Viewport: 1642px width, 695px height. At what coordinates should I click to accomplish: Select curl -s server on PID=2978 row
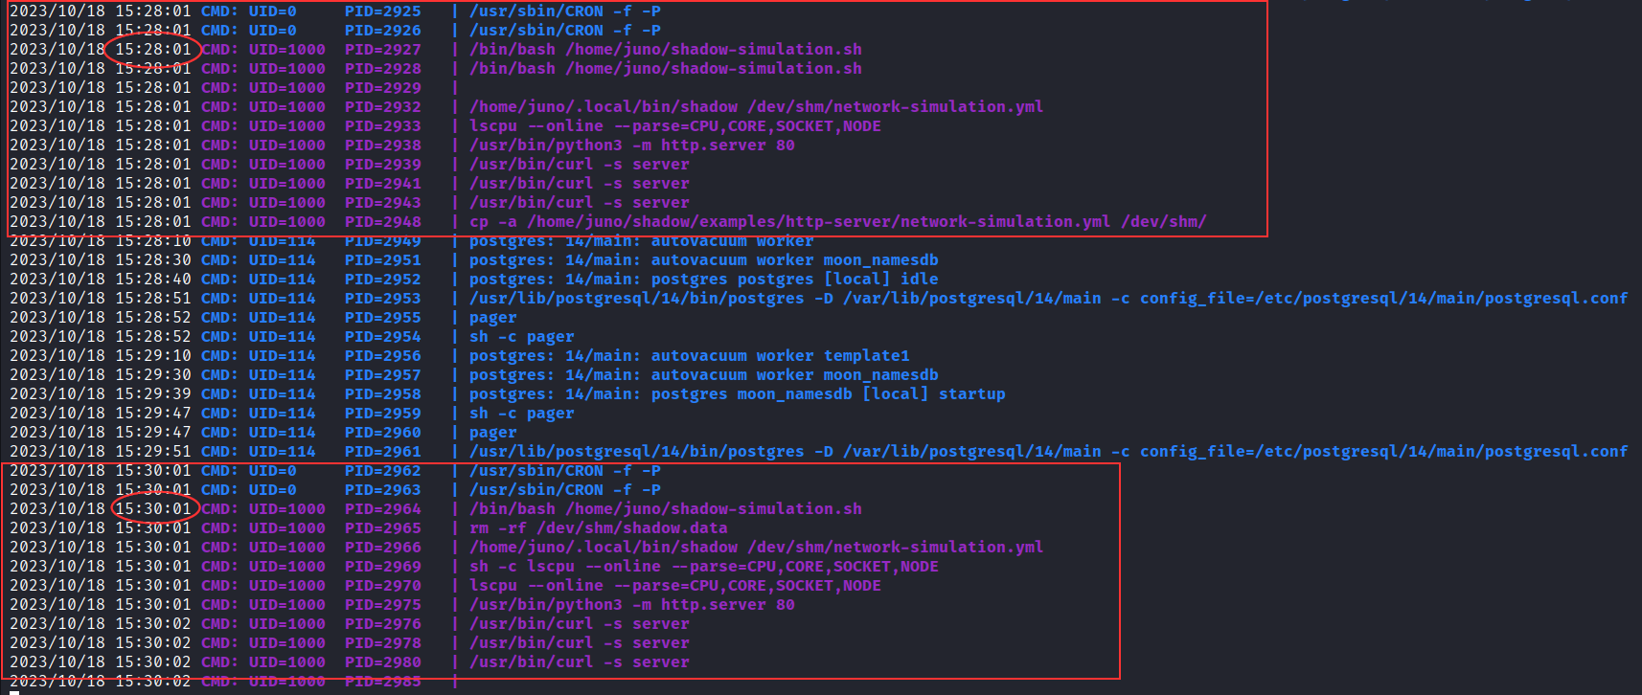(x=579, y=643)
